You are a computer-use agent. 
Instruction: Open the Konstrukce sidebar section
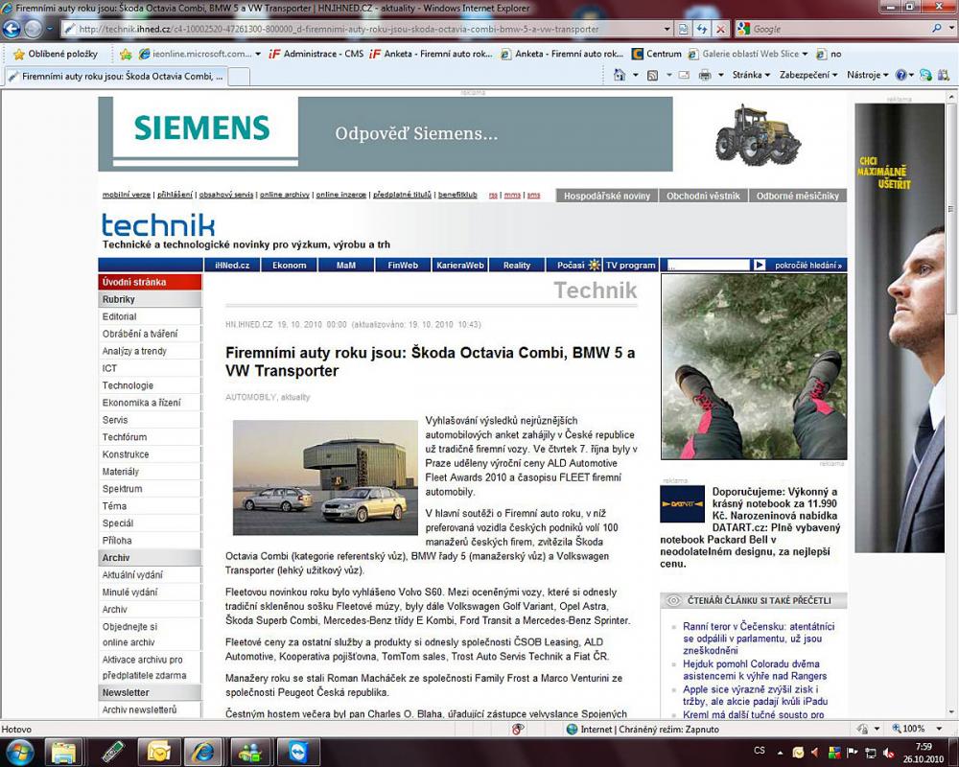[126, 454]
